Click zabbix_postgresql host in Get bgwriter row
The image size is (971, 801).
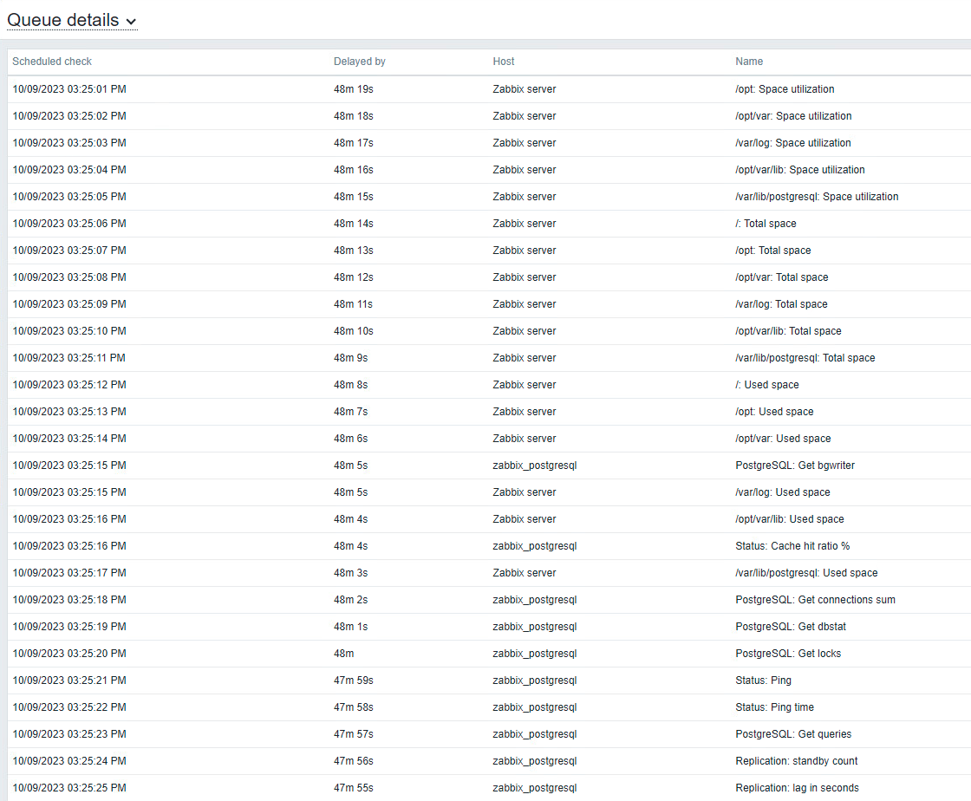[535, 466]
